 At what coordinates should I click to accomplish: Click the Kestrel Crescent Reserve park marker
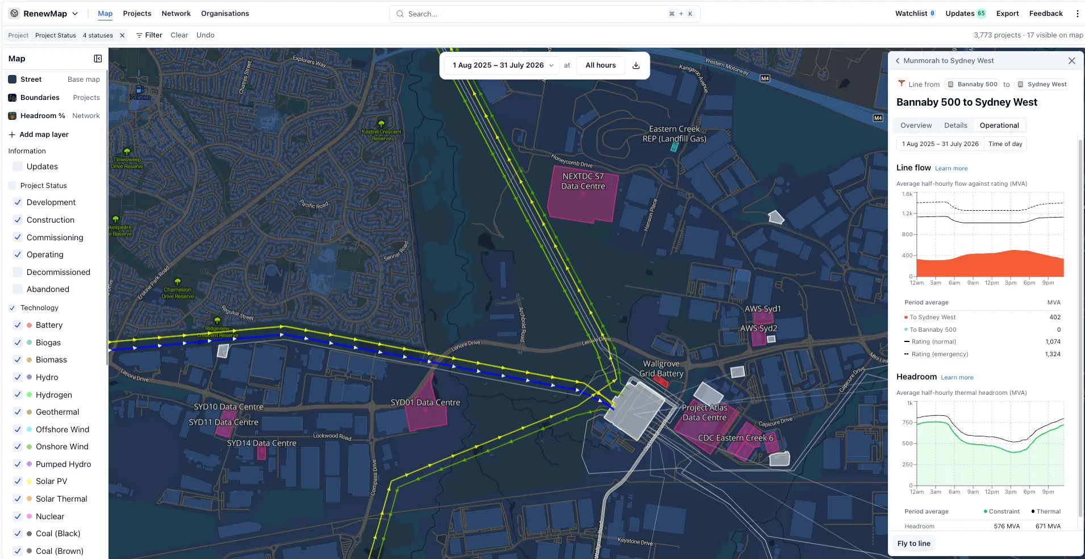click(x=381, y=123)
